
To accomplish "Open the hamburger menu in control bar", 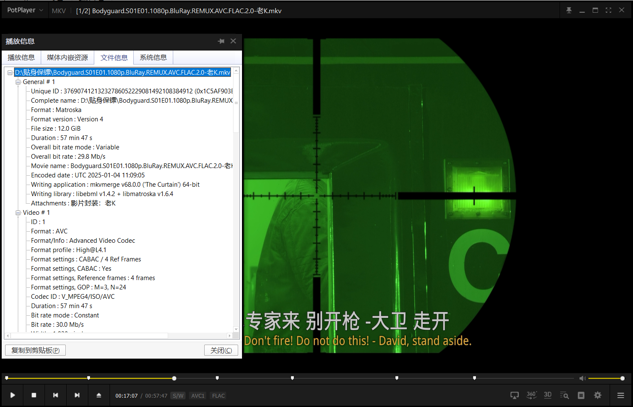I will click(x=621, y=395).
